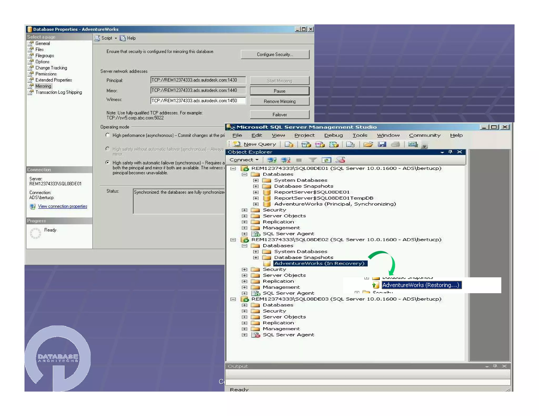The width and height of the screenshot is (539, 416).
Task: Open the toolbar options overflow arrow
Action: coord(425,146)
